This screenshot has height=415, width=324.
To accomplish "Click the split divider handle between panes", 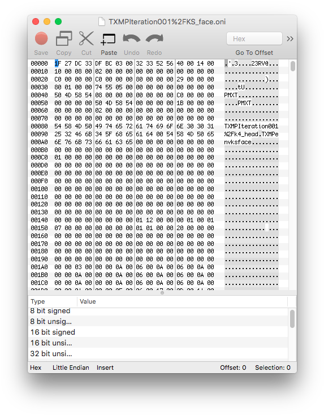I will coord(162,293).
